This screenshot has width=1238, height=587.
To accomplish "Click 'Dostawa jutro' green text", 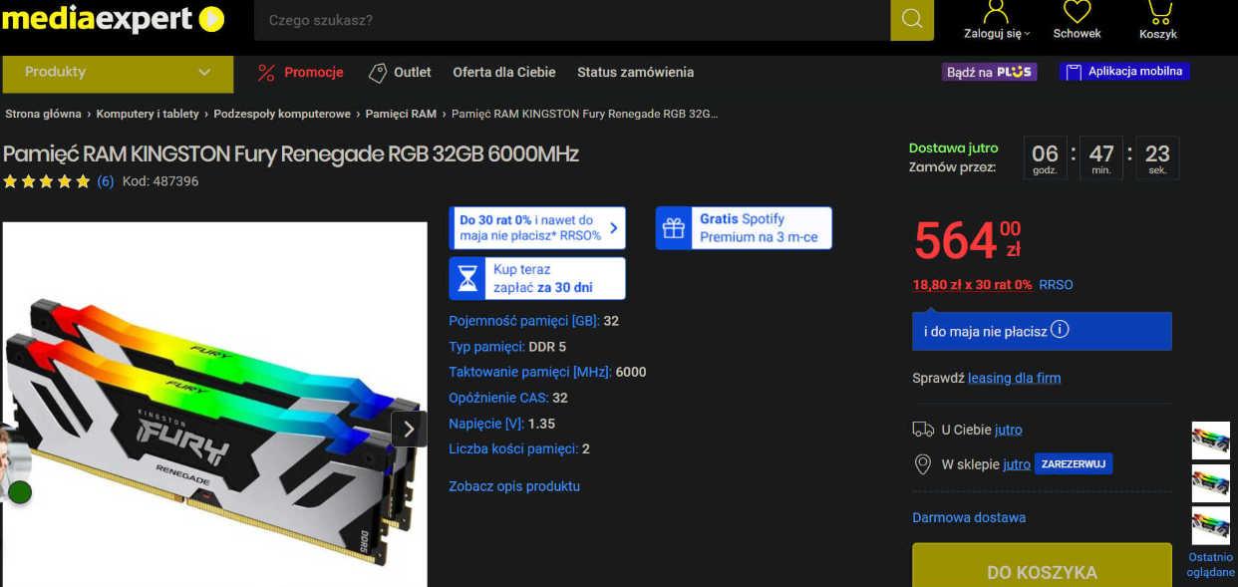I will tap(953, 147).
